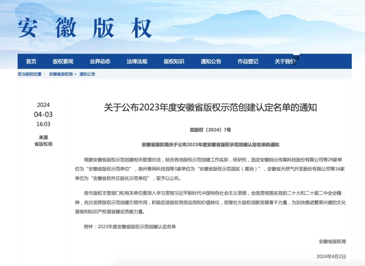Click the 安徽版权 site logo title
Image resolution: width=365 pixels, height=266 pixels.
[x=85, y=28]
